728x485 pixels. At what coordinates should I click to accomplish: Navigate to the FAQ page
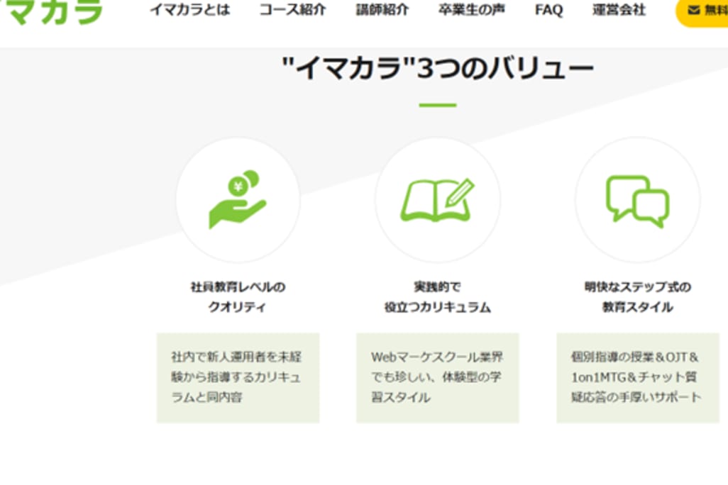[548, 11]
